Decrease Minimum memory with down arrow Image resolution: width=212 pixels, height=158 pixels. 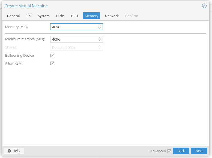point(100,40)
